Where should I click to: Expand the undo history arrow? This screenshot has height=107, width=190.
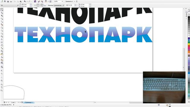pyautogui.click(x=27, y=1)
